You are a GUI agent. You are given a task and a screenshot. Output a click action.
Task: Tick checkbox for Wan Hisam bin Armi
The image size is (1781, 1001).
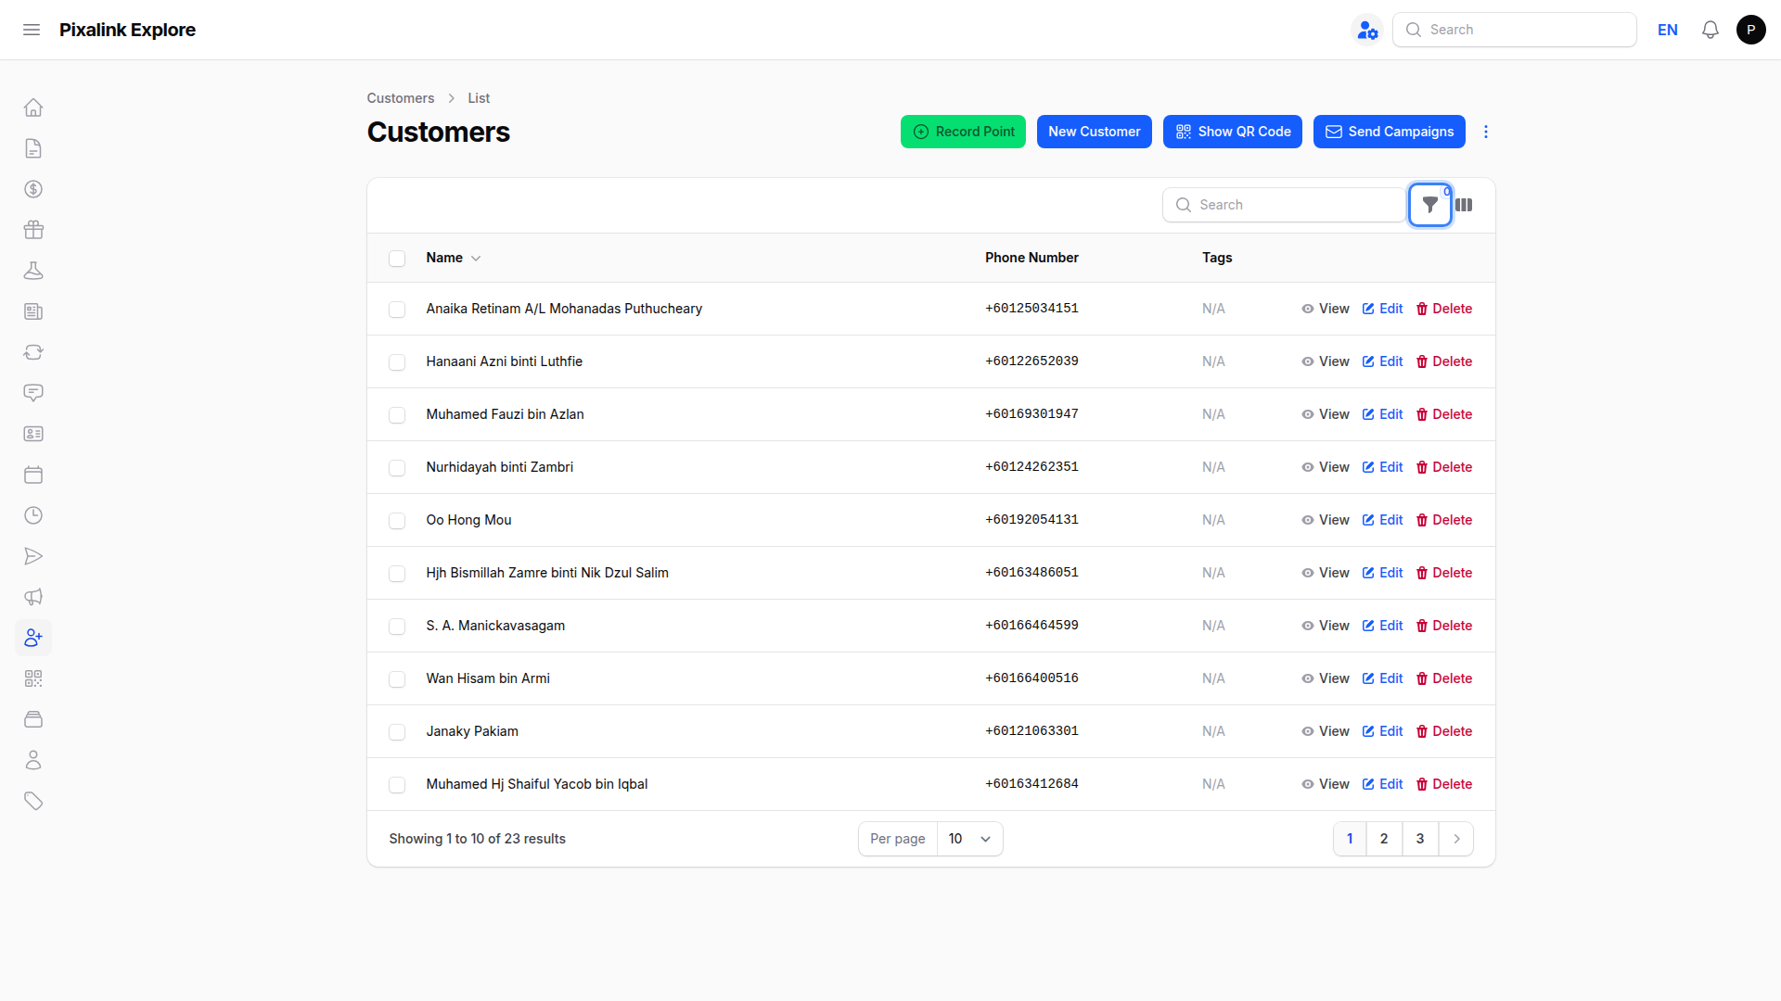point(397,679)
